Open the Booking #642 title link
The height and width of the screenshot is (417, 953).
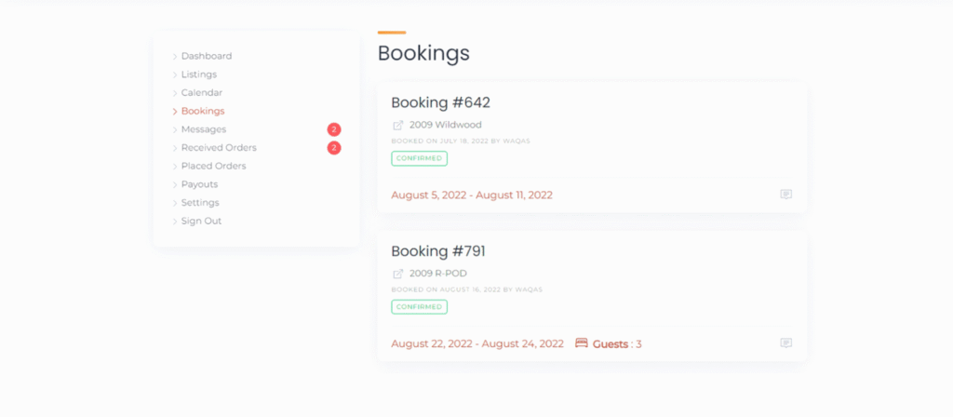[440, 102]
